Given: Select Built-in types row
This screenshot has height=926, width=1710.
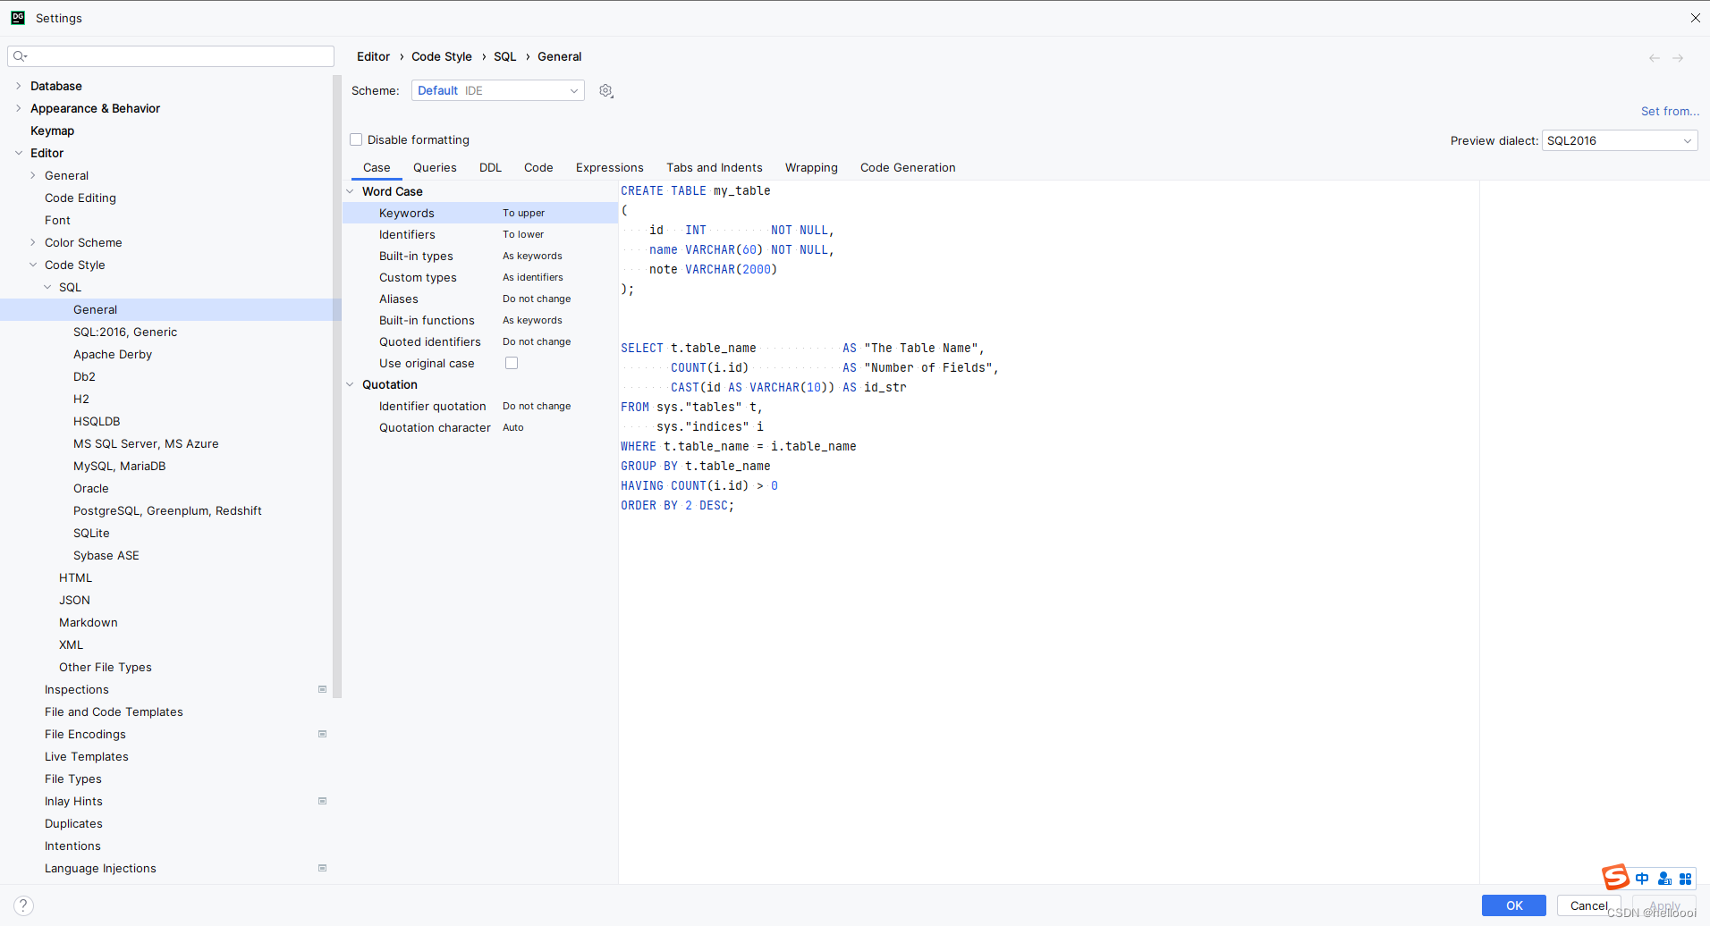Looking at the screenshot, I should (x=480, y=256).
